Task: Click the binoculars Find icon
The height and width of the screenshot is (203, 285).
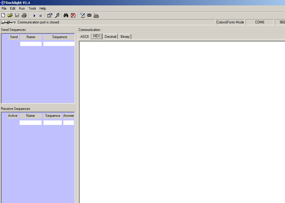Action: point(66,15)
